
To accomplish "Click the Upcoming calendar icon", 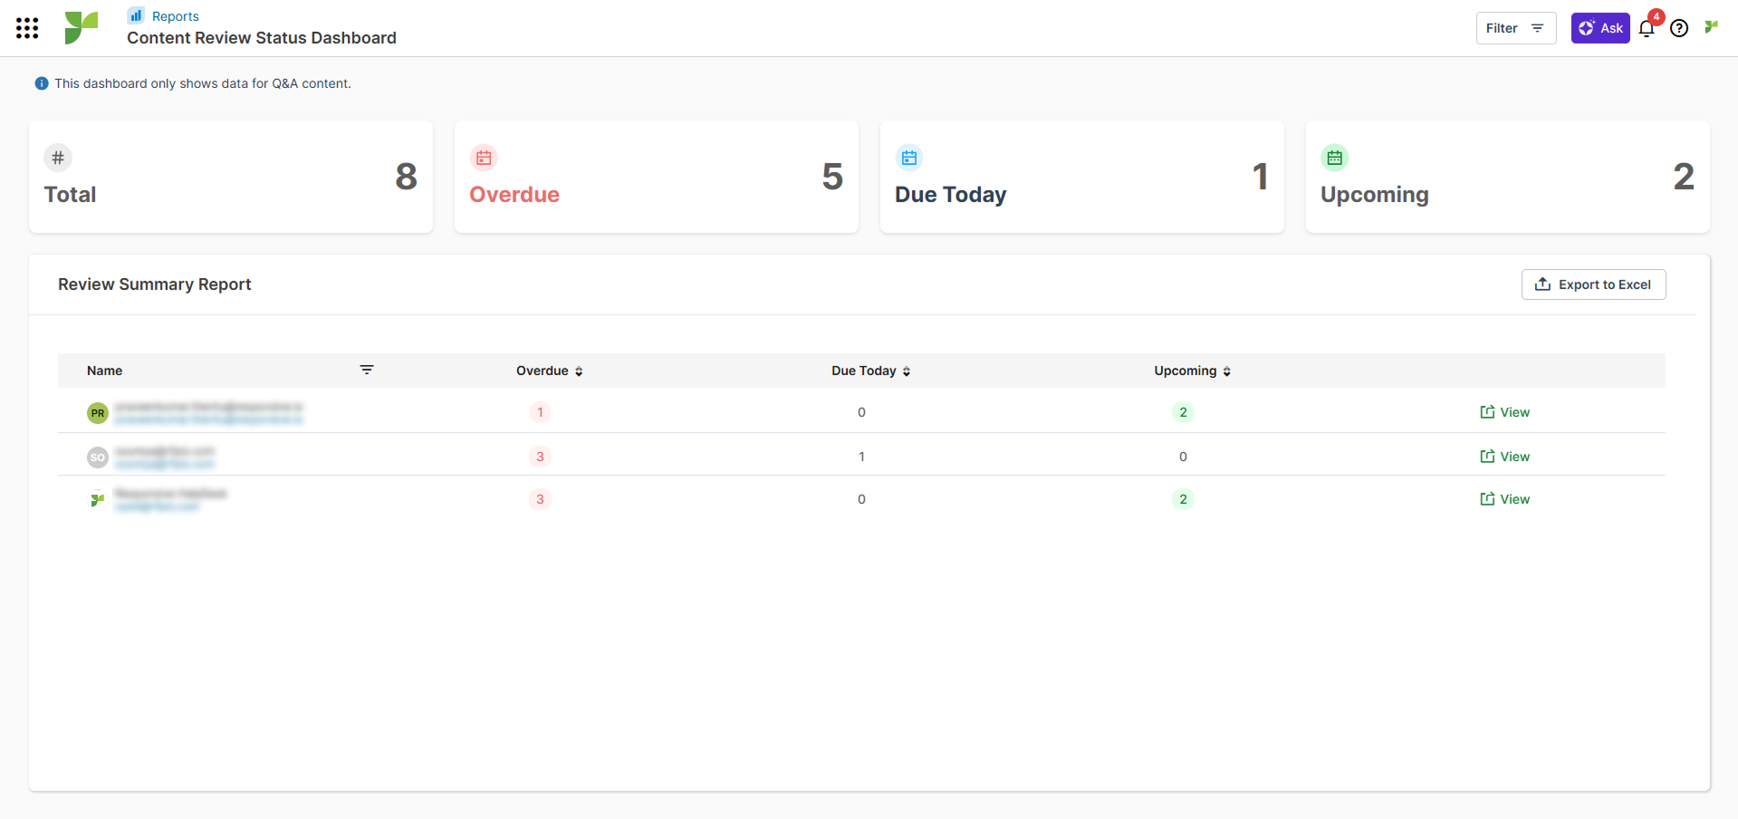I will point(1335,158).
